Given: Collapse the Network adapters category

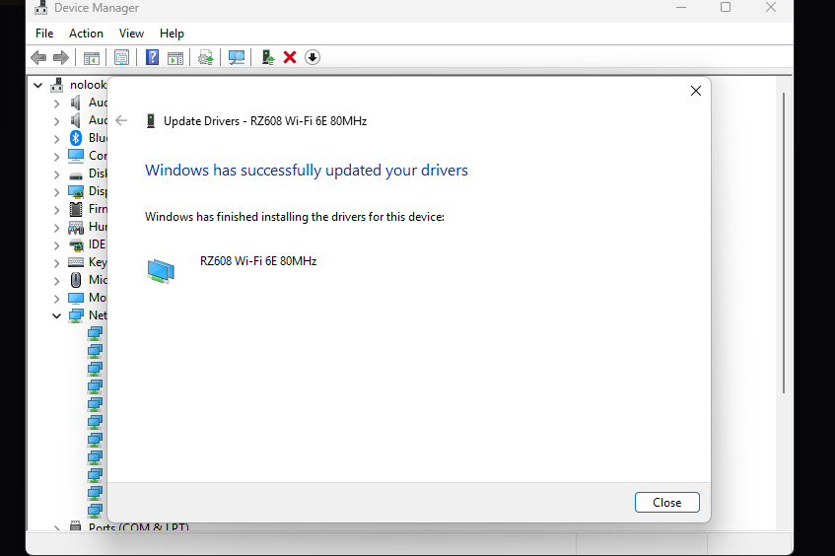Looking at the screenshot, I should click(56, 315).
